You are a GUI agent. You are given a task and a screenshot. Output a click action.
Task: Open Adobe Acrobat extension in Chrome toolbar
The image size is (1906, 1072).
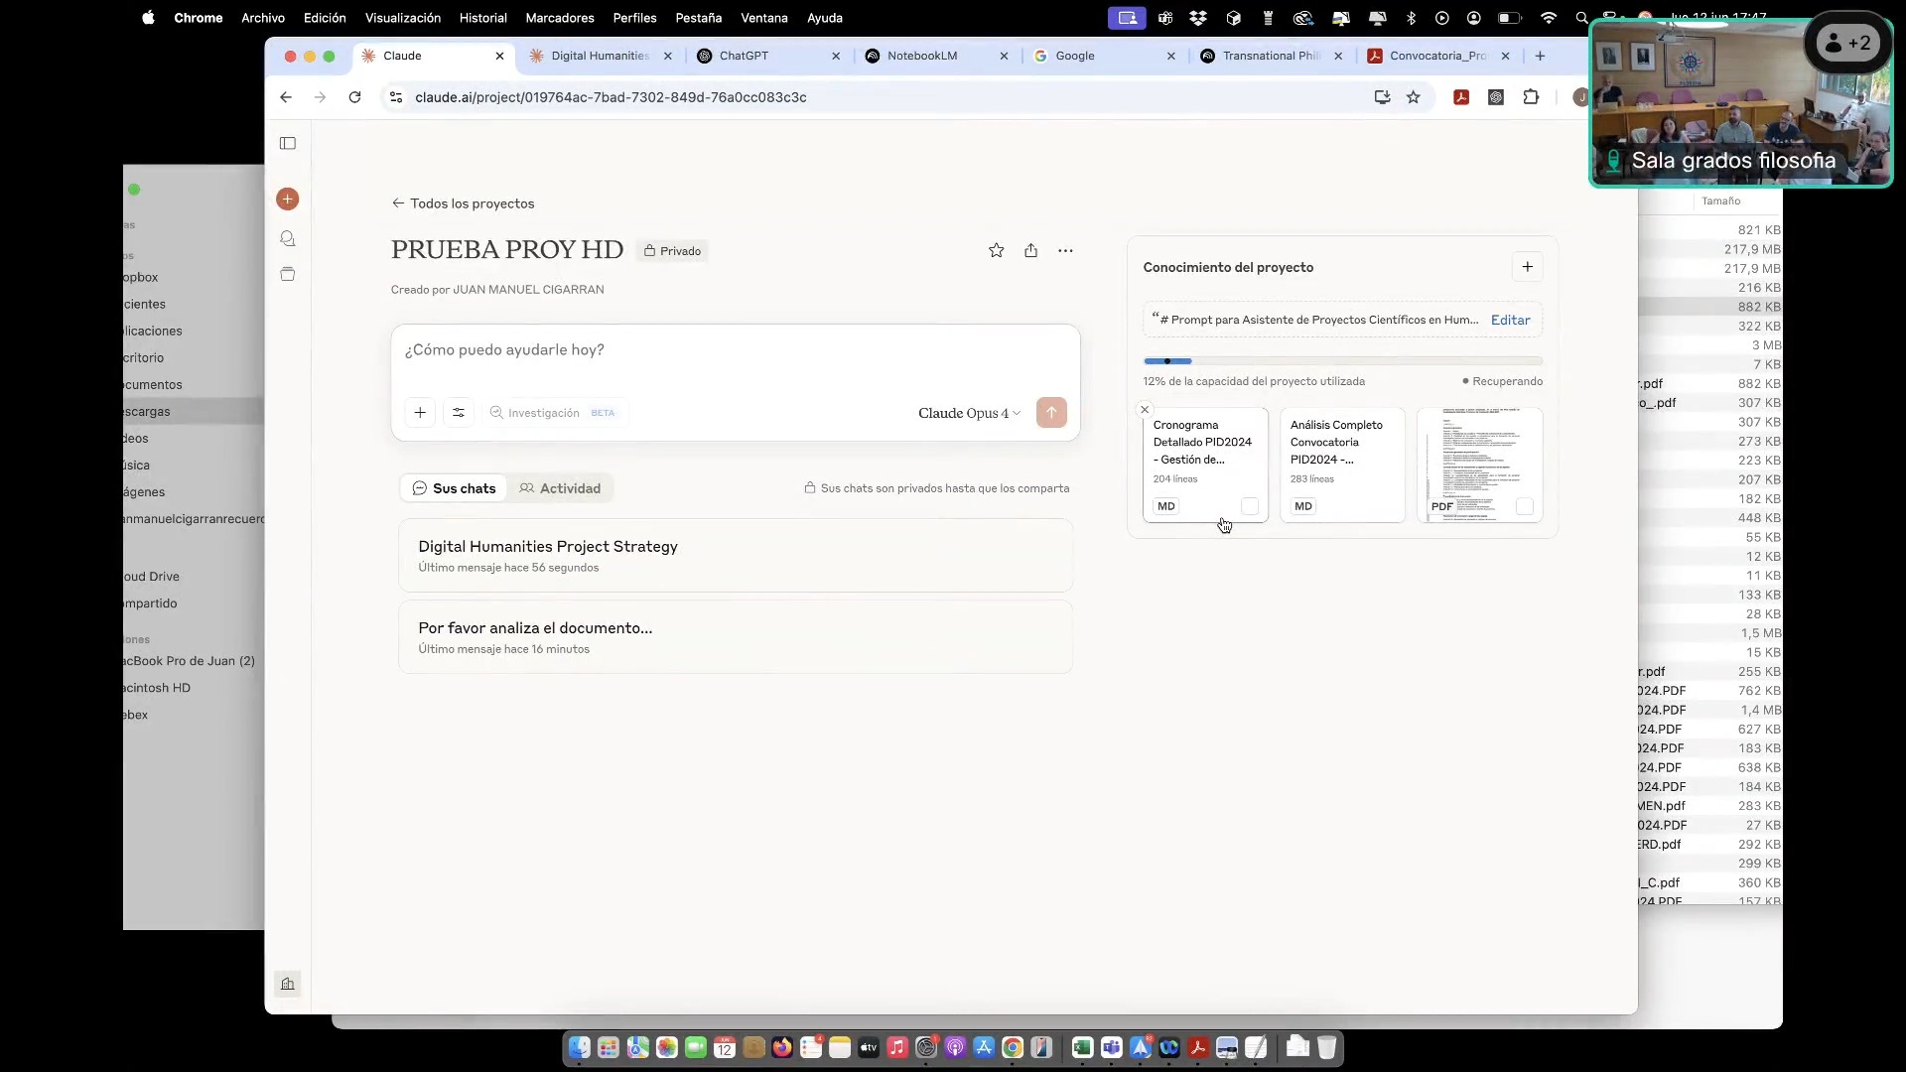coord(1461,97)
